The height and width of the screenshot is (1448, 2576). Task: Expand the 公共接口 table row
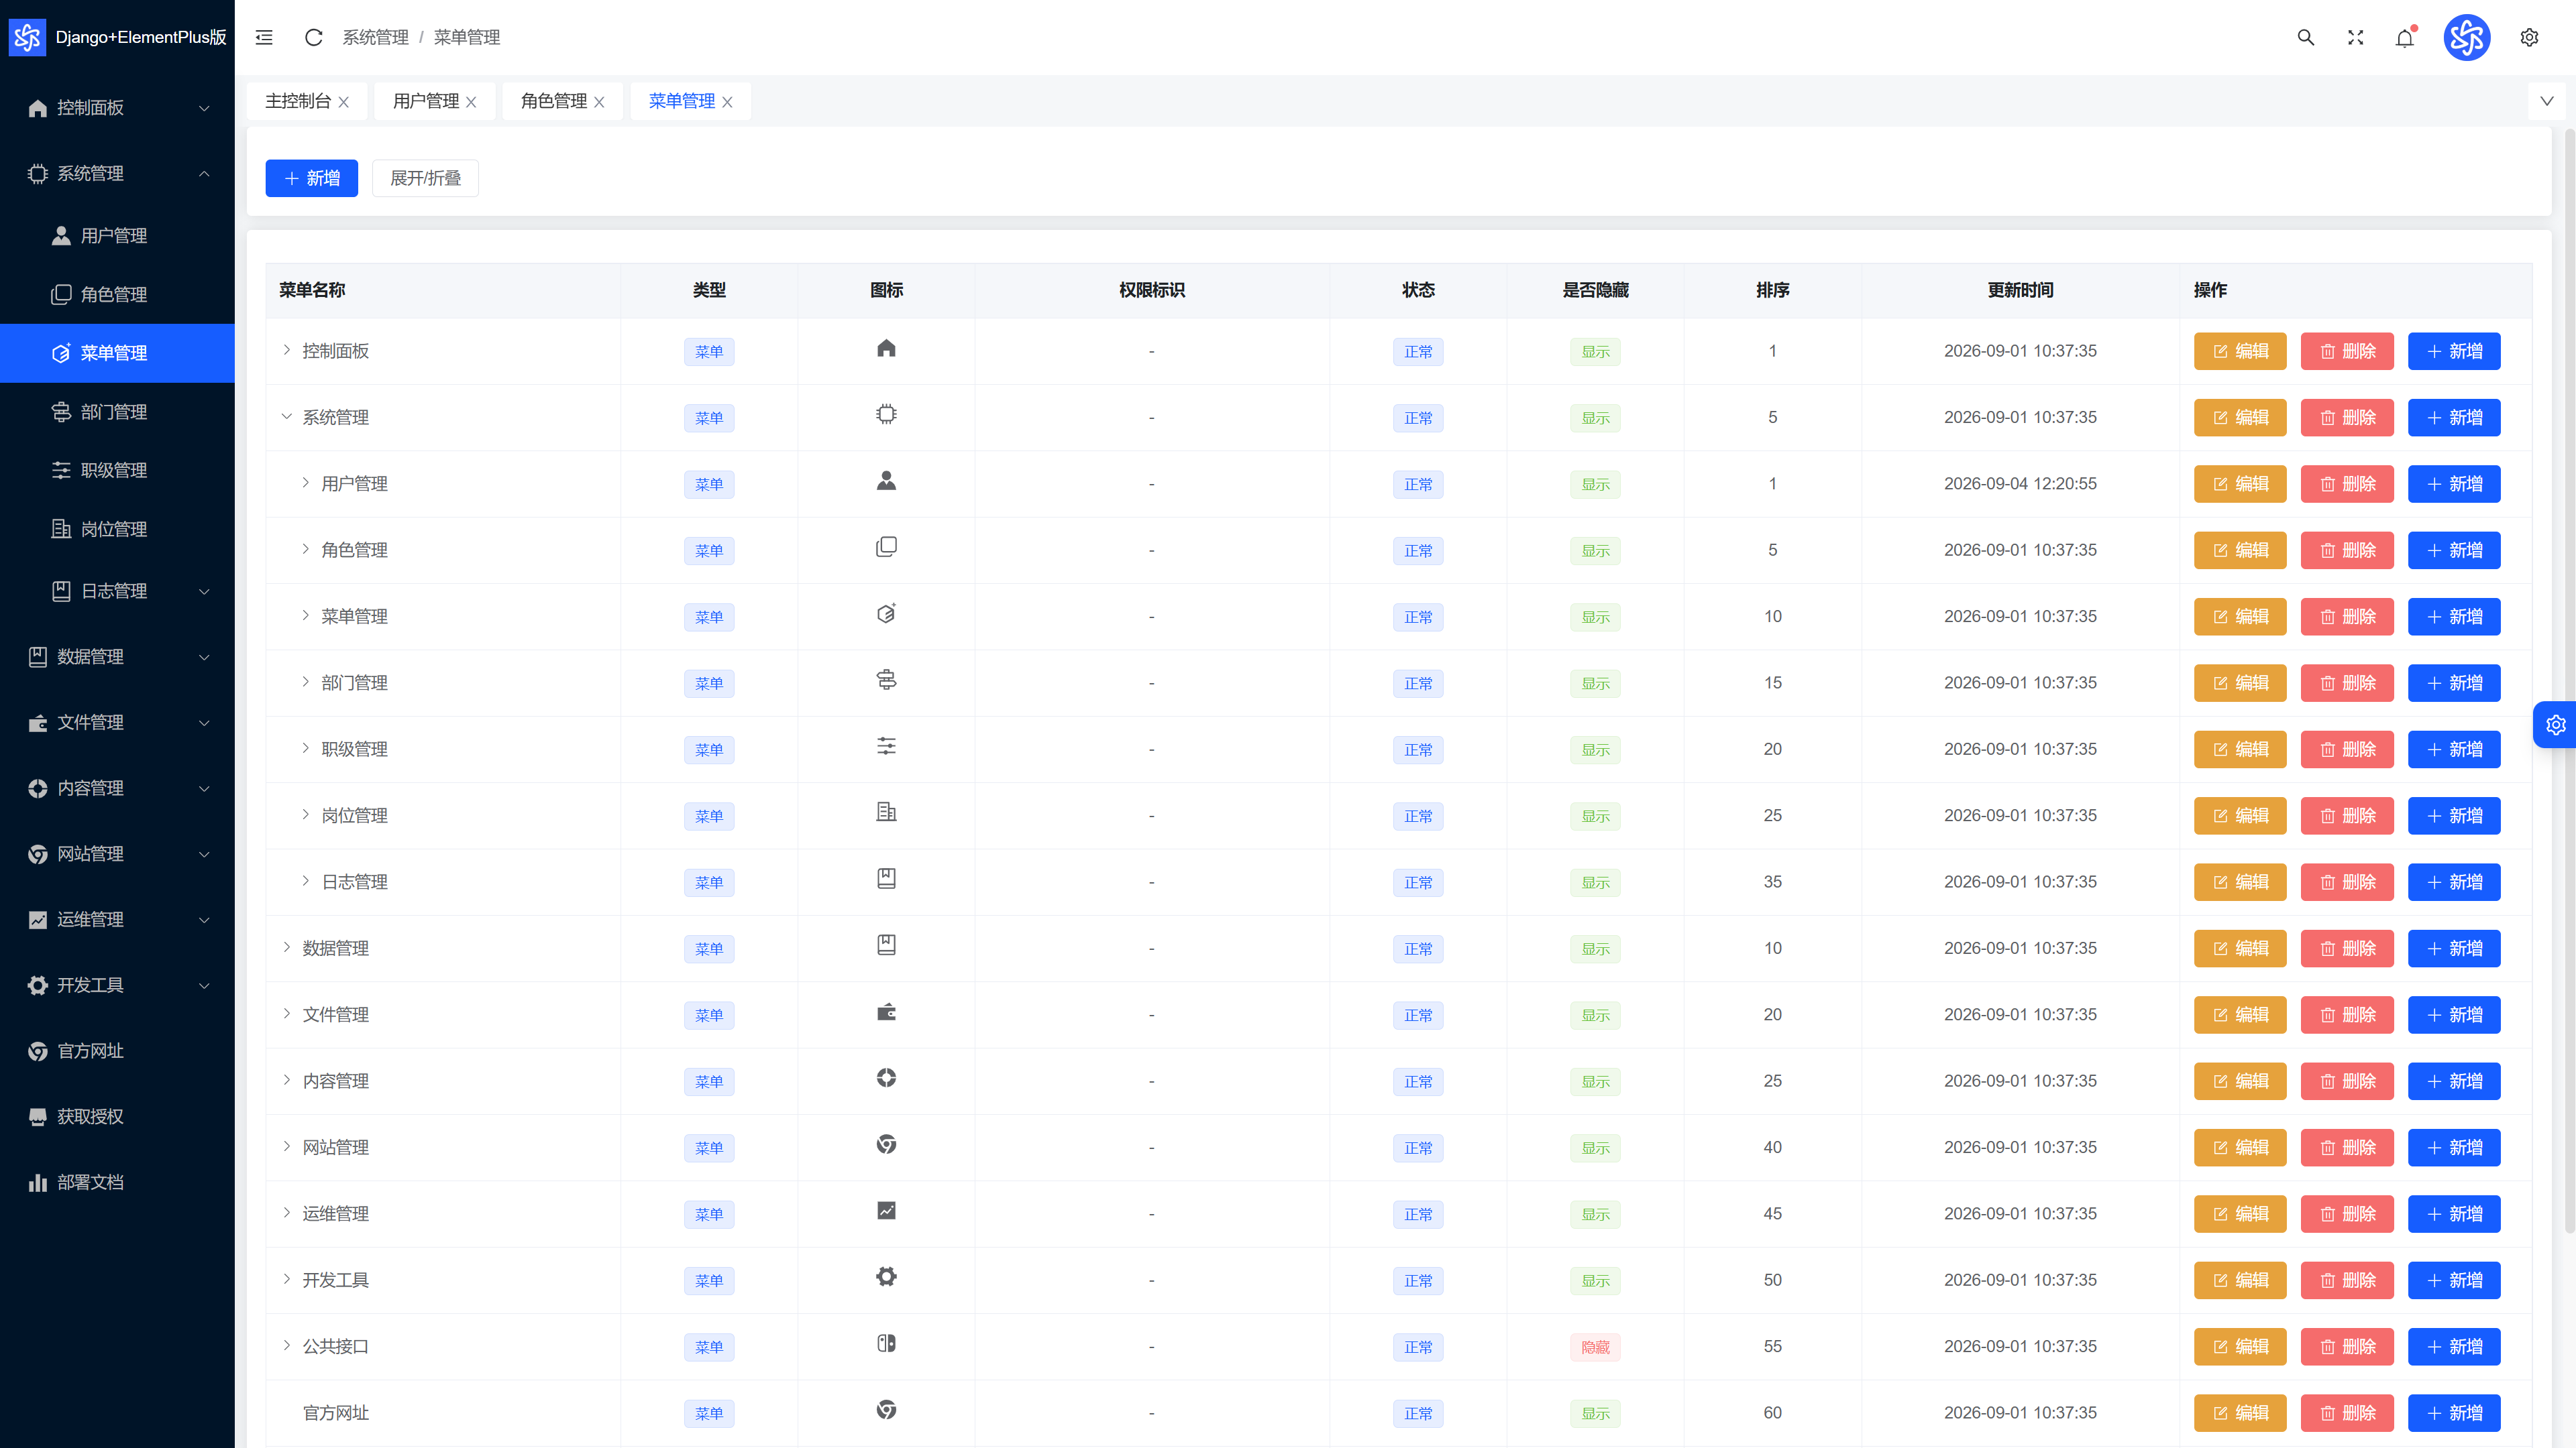[x=286, y=1345]
